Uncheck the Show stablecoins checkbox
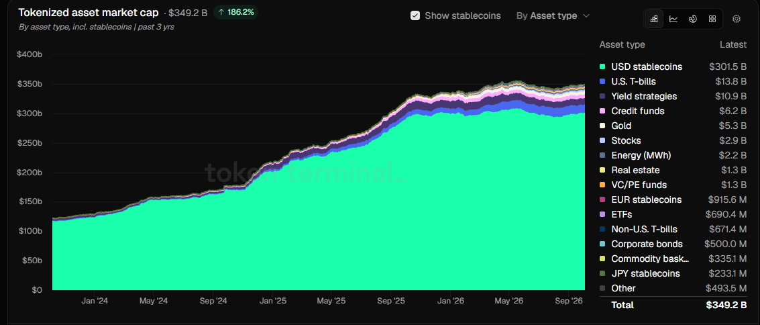Viewport: 760px width, 325px height. (415, 15)
